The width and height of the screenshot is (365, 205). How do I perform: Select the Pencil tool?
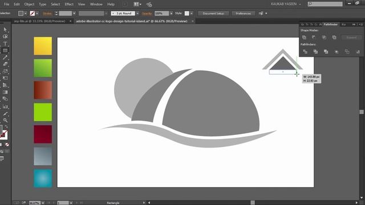[x=5, y=58]
